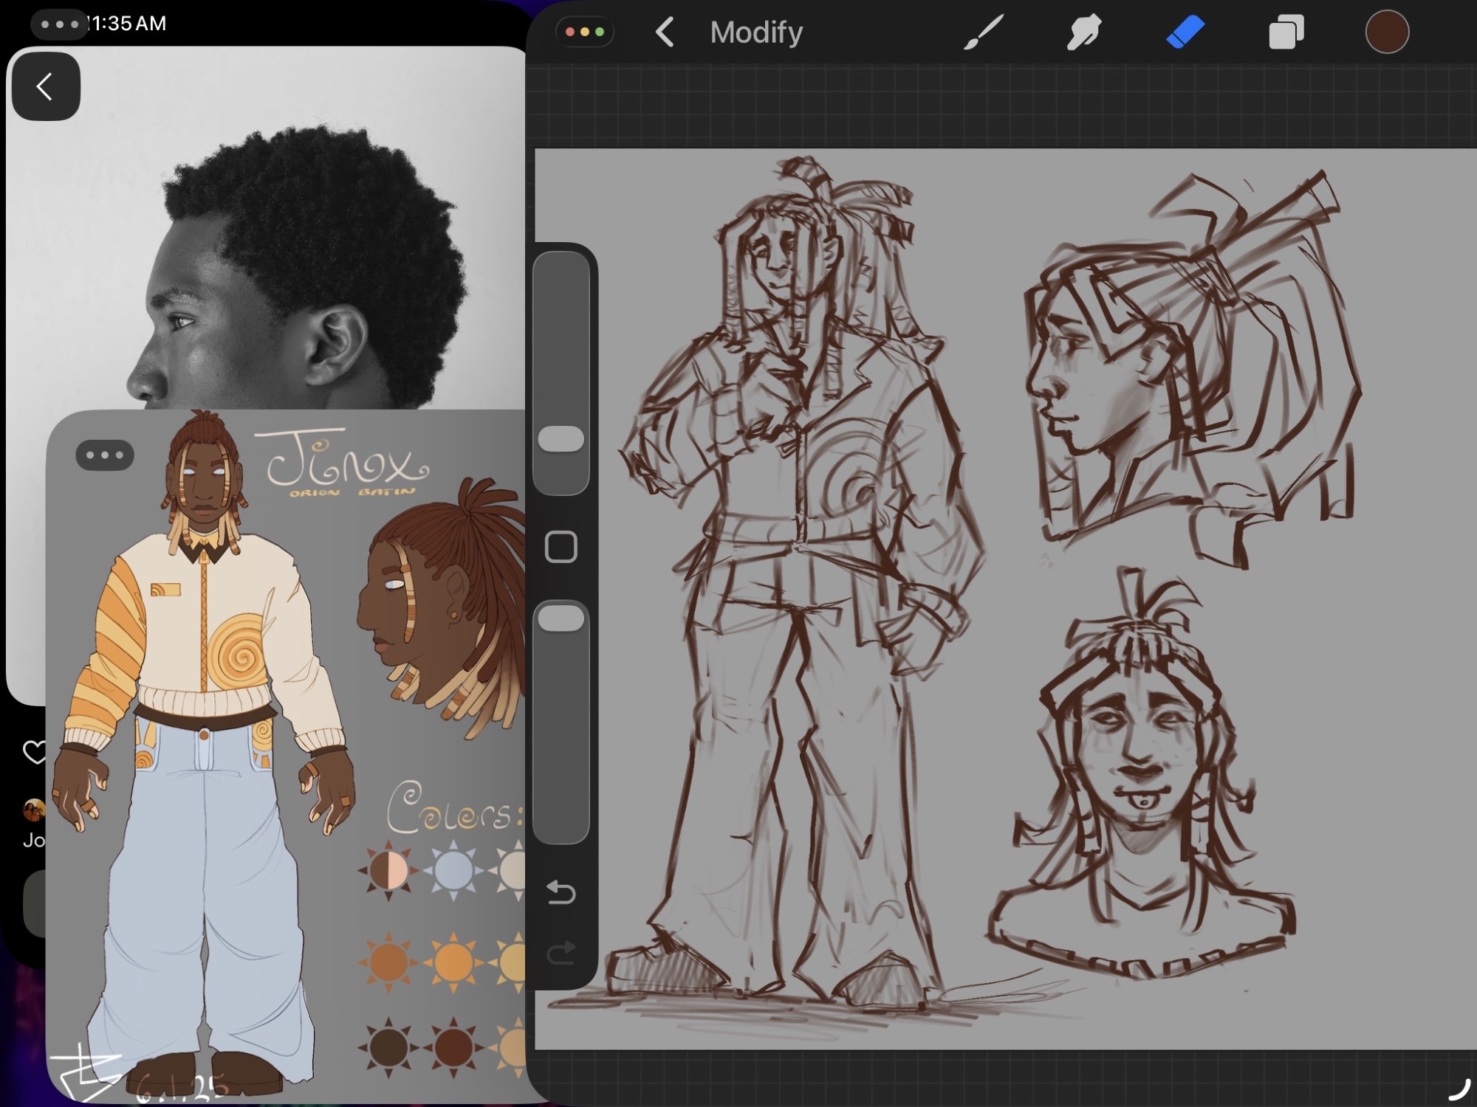Image resolution: width=1477 pixels, height=1107 pixels.
Task: Select the paintbrush tool in Procreate
Action: [x=984, y=33]
